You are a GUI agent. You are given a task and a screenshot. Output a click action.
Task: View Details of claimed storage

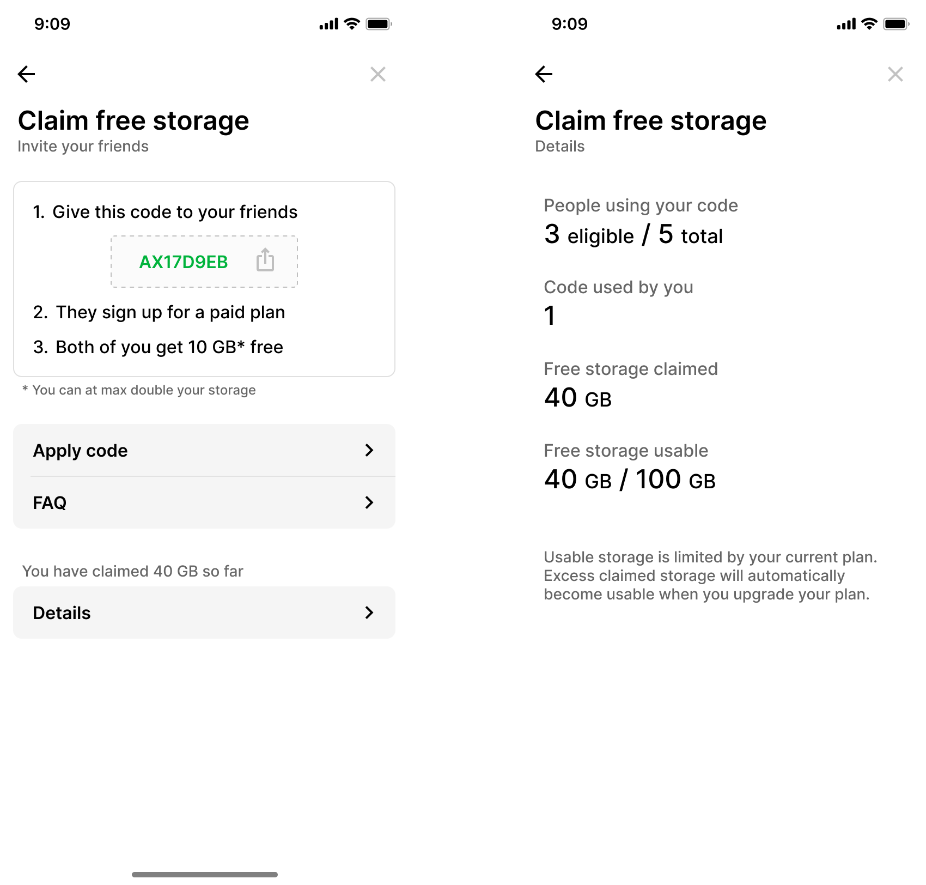click(204, 613)
